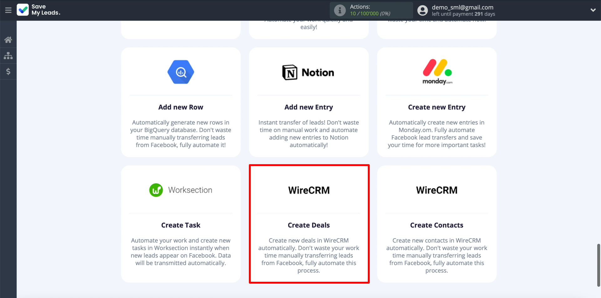Go to the home dashboard icon
This screenshot has height=298, width=601.
[x=8, y=40]
